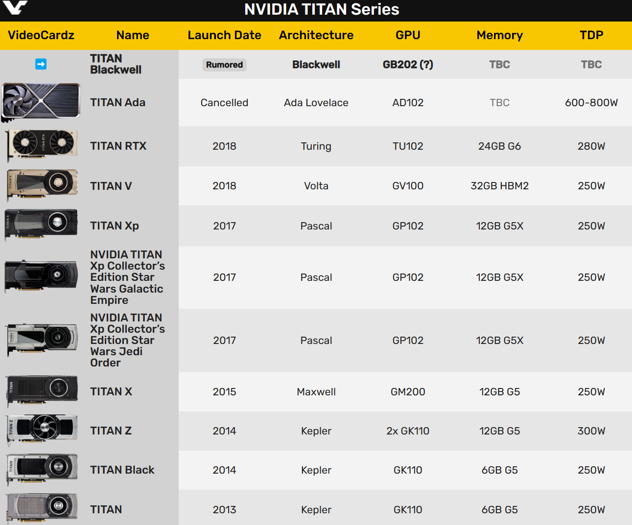Image resolution: width=632 pixels, height=525 pixels.
Task: Click the Launch Date column header
Action: (224, 35)
